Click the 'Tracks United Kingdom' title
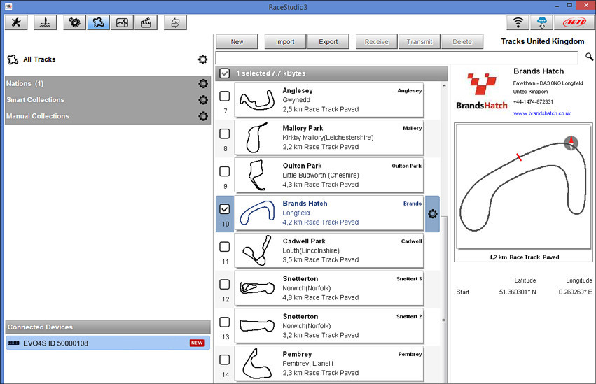Image resolution: width=596 pixels, height=384 pixels. pyautogui.click(x=542, y=42)
